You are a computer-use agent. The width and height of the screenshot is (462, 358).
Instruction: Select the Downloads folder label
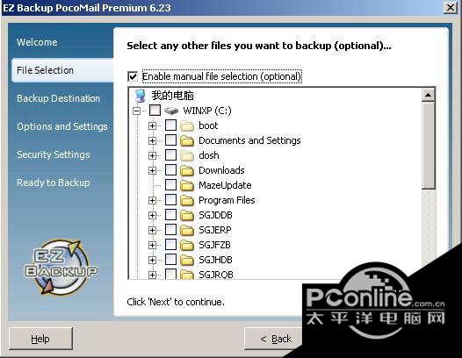pos(221,170)
